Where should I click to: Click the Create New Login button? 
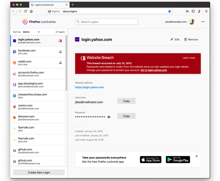click(x=39, y=173)
